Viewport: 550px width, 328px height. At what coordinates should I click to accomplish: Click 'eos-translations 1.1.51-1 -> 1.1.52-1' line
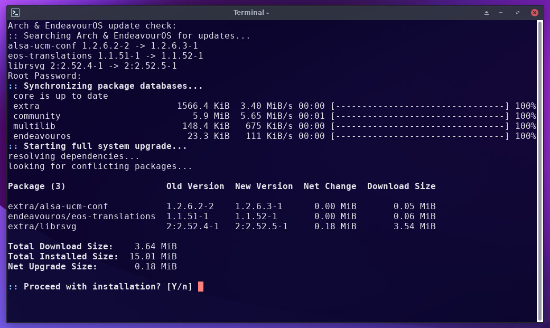106,56
